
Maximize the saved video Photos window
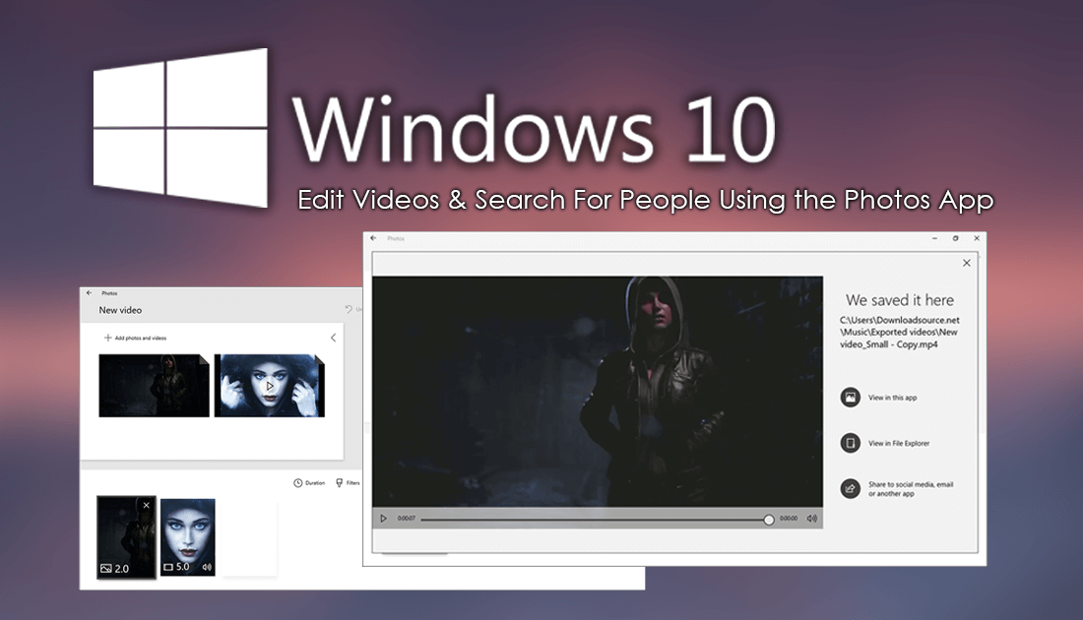click(956, 238)
